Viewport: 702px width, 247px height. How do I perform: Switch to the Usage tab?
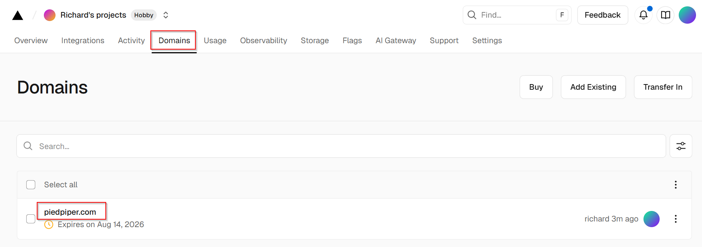pyautogui.click(x=215, y=41)
